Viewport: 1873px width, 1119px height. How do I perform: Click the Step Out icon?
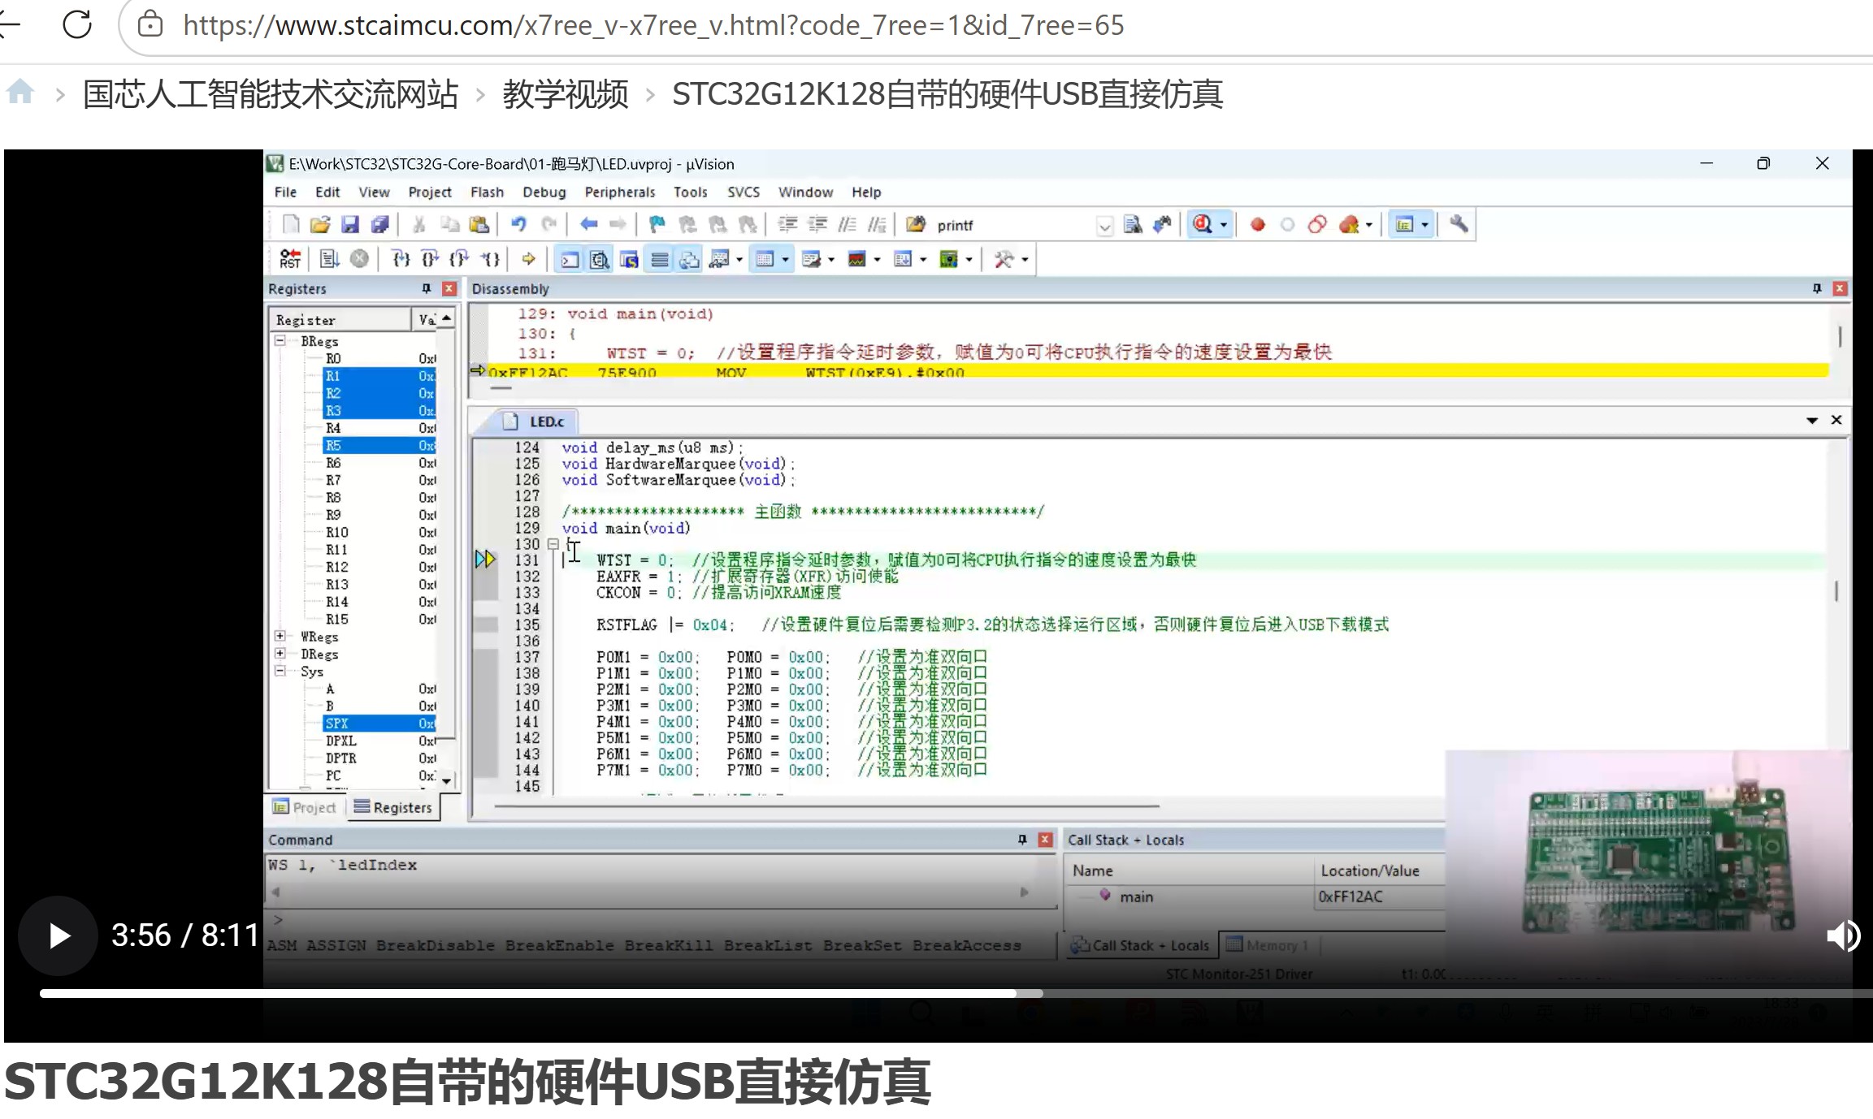[x=459, y=259]
